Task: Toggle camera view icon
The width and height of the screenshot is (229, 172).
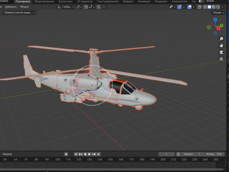Action: (x=221, y=52)
